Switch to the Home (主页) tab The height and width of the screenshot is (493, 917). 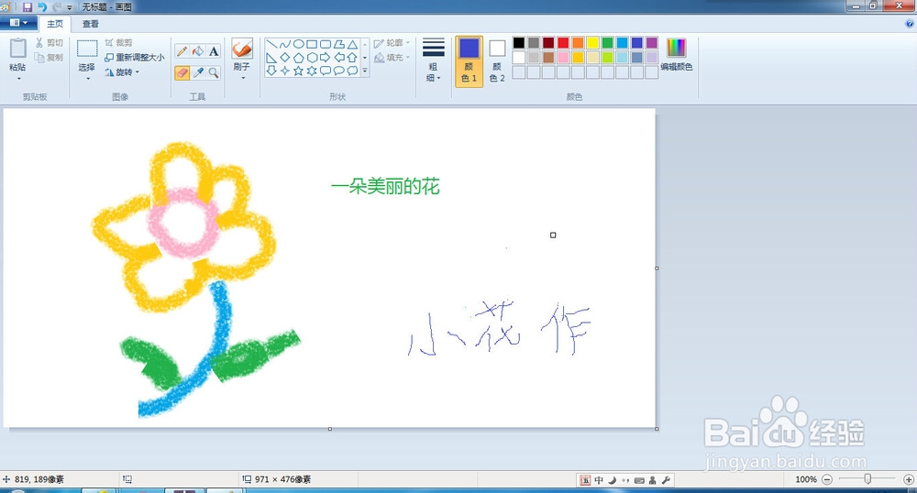(x=55, y=24)
